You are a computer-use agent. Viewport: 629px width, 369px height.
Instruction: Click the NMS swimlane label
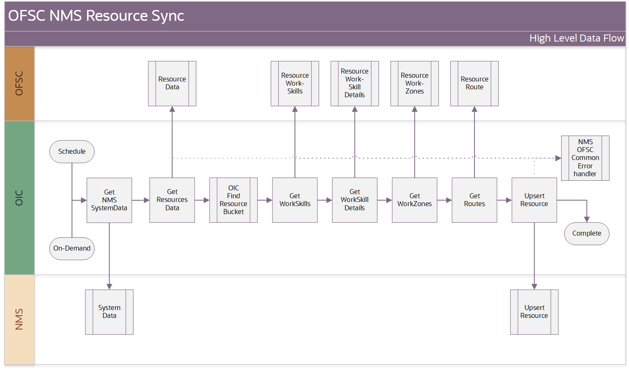coord(19,320)
